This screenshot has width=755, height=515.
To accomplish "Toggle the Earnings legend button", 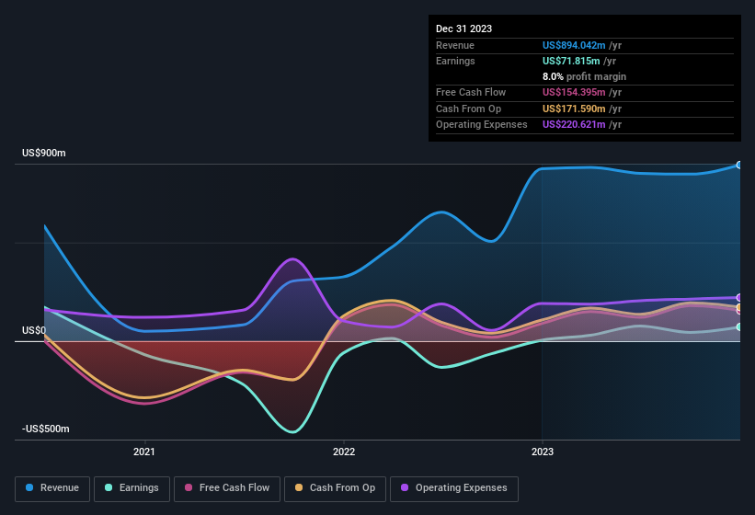I will tap(132, 489).
